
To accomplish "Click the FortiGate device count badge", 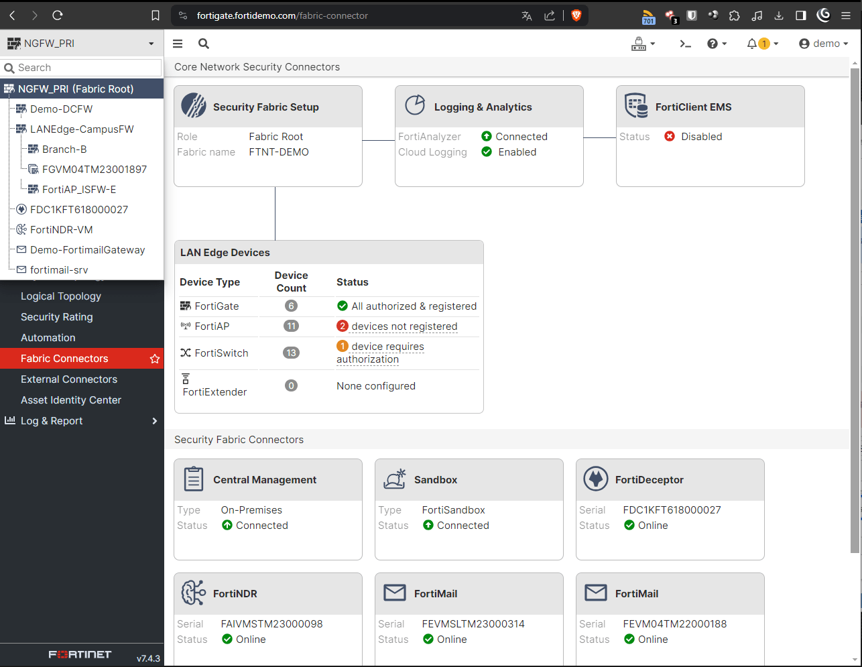I will [x=291, y=306].
